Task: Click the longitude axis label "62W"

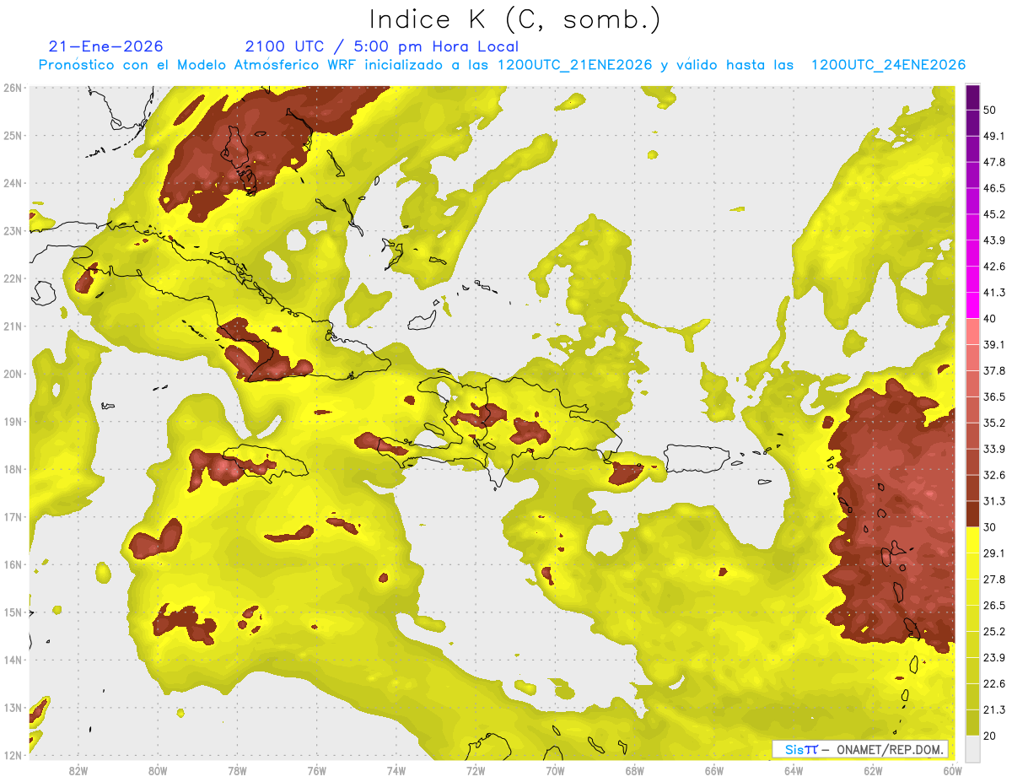Action: coord(873,771)
